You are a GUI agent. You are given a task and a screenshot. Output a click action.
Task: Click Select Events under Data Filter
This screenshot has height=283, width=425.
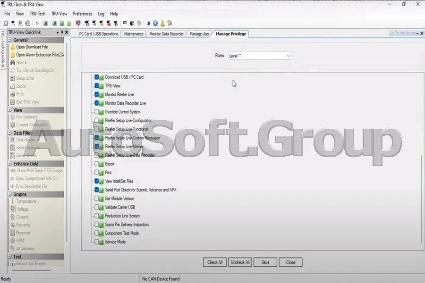[x=24, y=156]
